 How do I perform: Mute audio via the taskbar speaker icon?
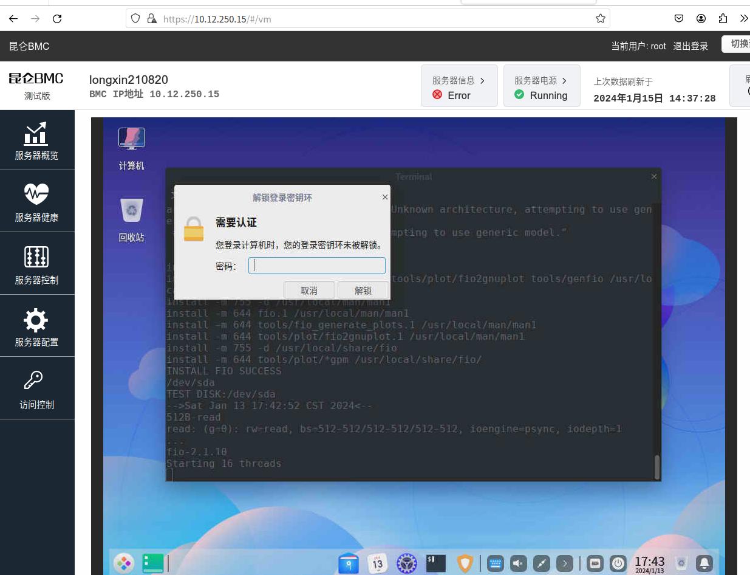click(518, 563)
